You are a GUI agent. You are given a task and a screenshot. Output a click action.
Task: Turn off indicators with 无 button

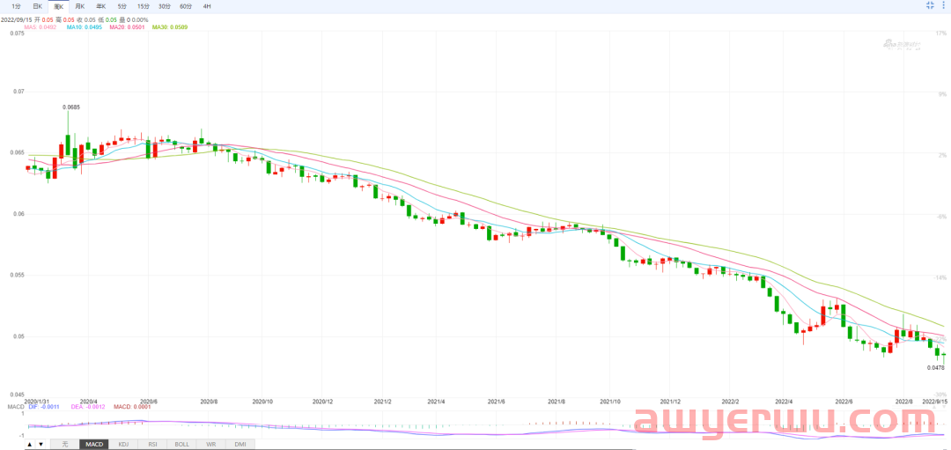click(x=64, y=445)
